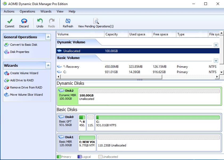Collapse the Basic Volume group
Image resolution: width=224 pixels, height=160 pixels.
point(216,61)
